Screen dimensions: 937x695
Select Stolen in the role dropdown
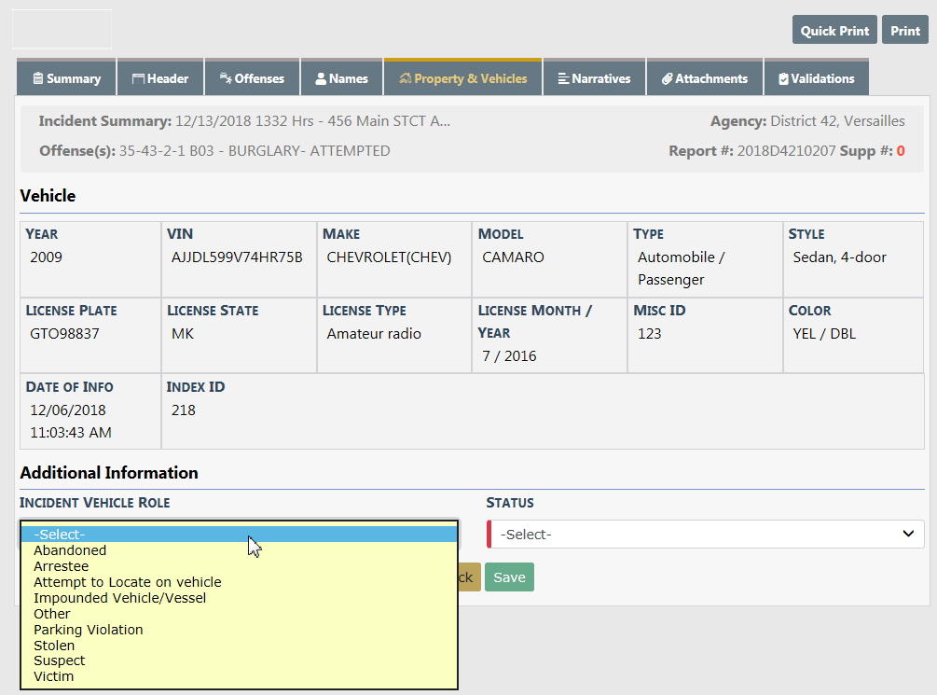[x=54, y=646]
